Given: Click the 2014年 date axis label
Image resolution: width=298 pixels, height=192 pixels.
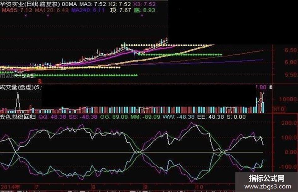Looking at the screenshot, I should click(x=10, y=187).
